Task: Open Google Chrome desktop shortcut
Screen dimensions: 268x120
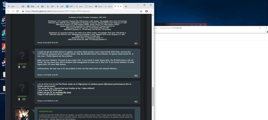Action: tap(4, 35)
